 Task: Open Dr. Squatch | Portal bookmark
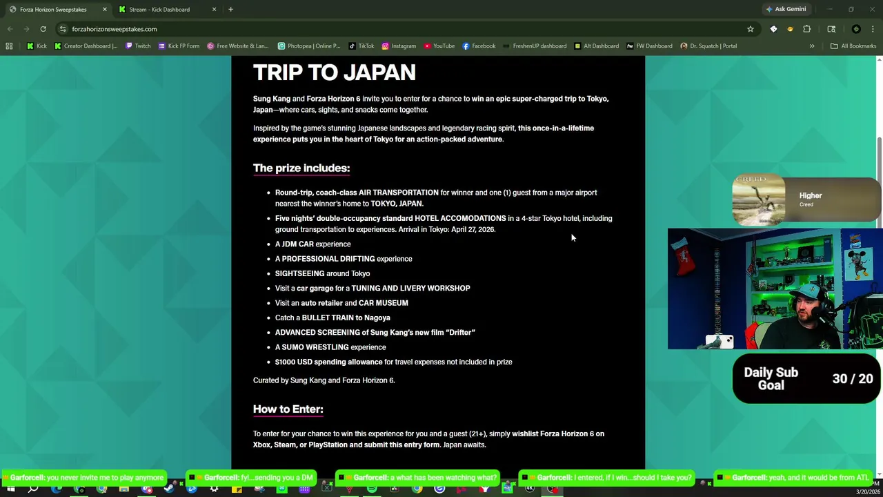pos(708,46)
